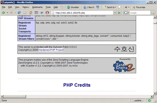The height and width of the screenshot is (103, 157).
Task: Click the red circular toolbar icon
Action: (47, 13)
